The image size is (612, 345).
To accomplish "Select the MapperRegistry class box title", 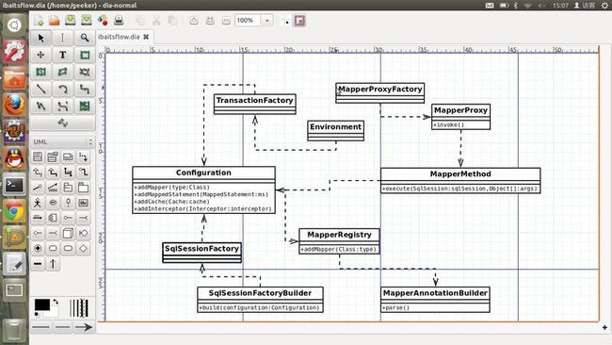I will point(339,235).
